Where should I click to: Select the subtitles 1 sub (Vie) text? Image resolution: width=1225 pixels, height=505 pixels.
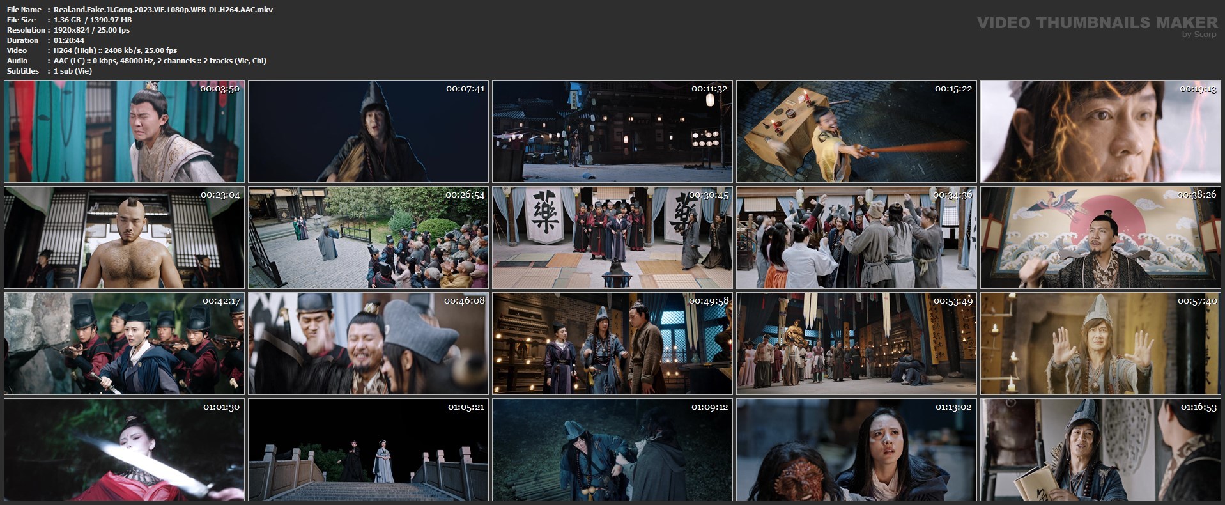tap(73, 71)
